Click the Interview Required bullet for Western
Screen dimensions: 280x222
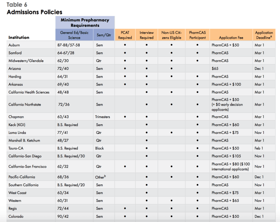147,201
